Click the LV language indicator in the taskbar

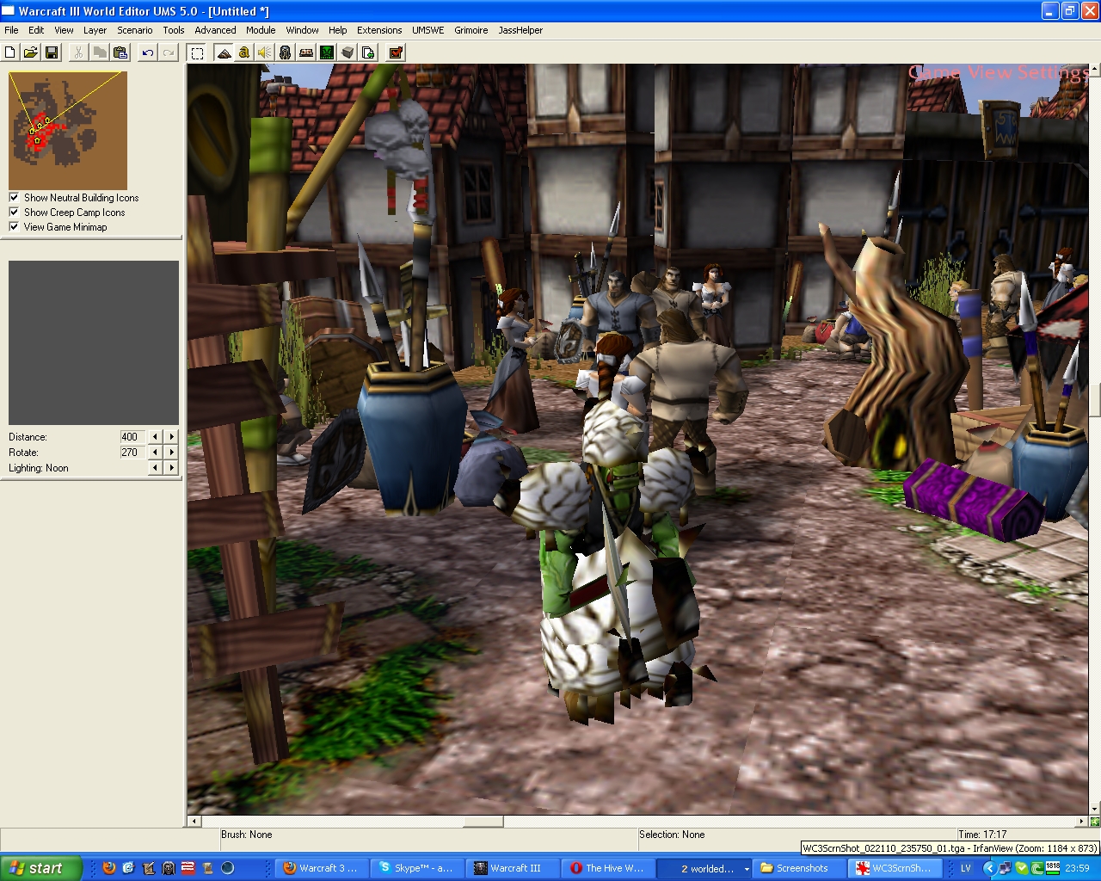965,868
